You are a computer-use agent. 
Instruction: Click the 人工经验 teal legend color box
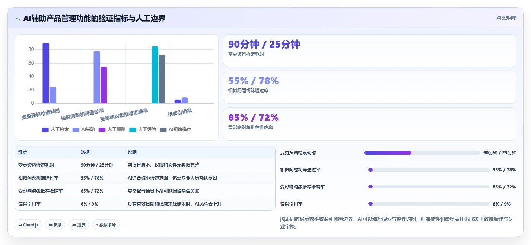click(x=133, y=129)
